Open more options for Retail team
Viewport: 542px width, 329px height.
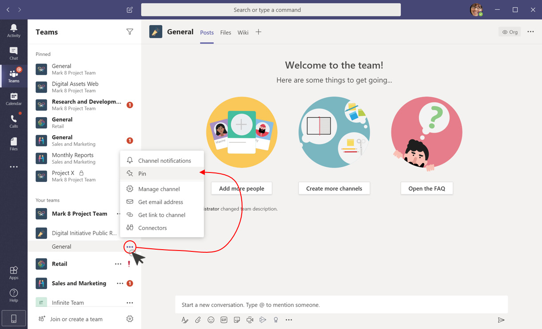[118, 264]
